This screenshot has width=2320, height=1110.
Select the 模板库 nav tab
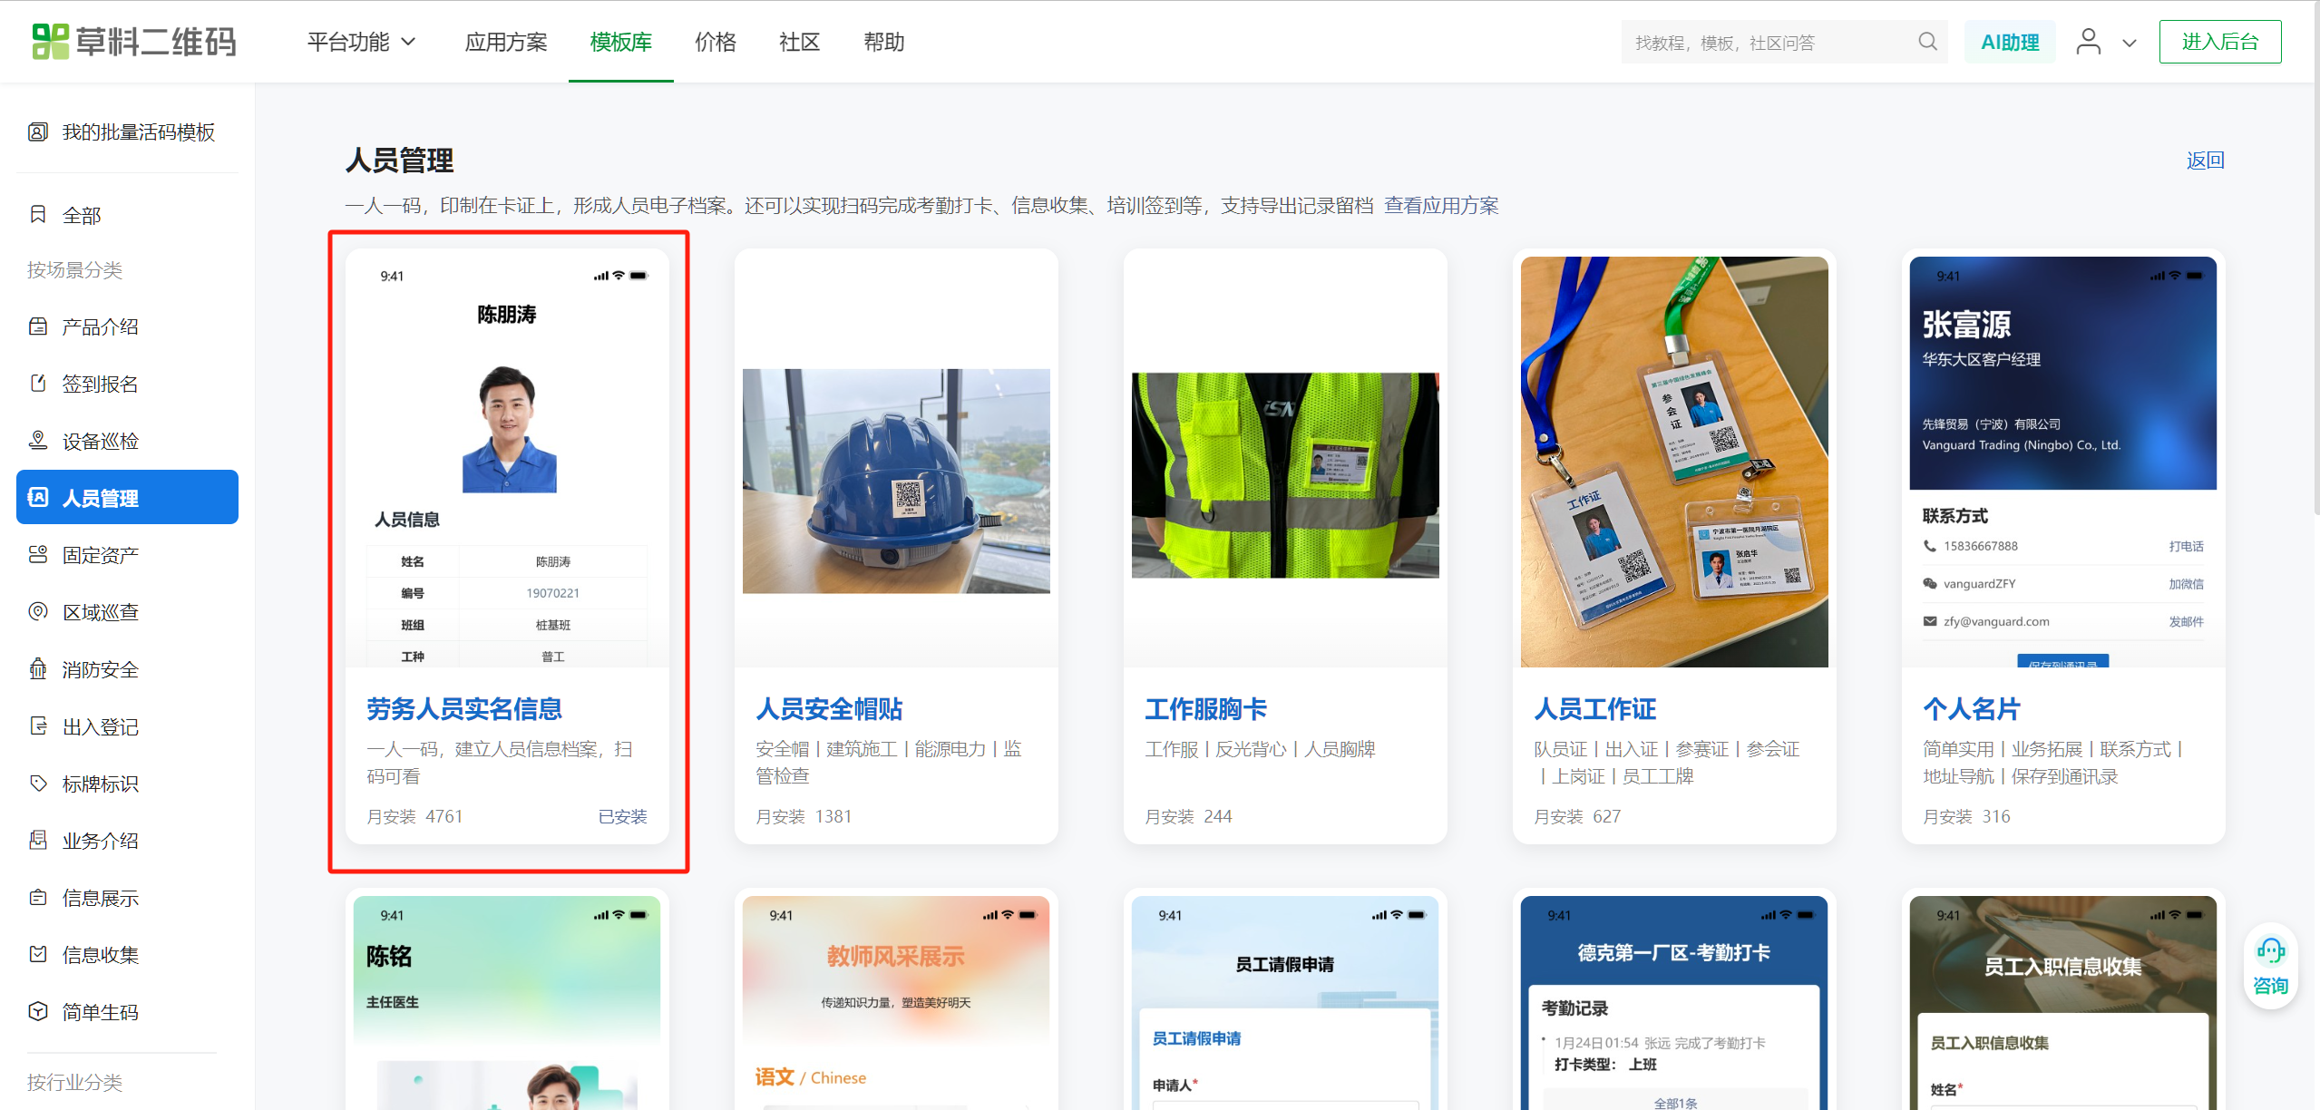click(x=621, y=42)
